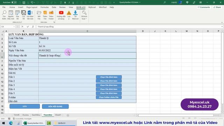Click the Select All corner triangle
This screenshot has width=224, height=126.
[3, 31]
